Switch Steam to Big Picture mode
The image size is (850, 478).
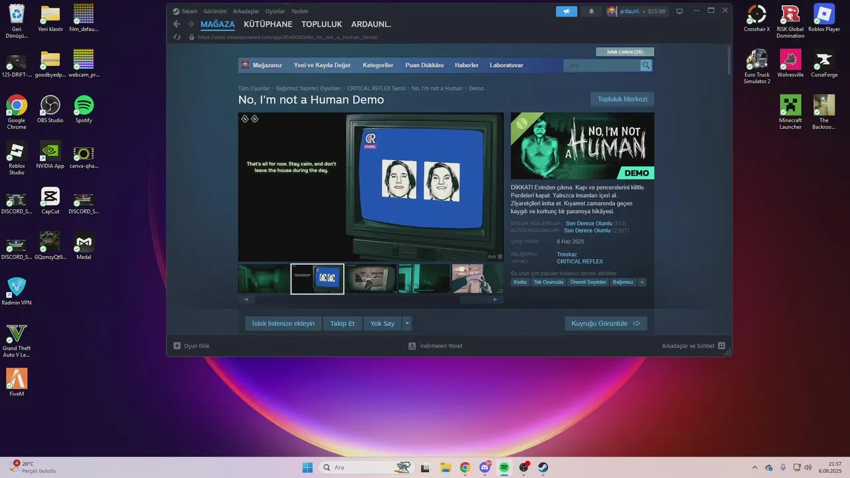(679, 11)
